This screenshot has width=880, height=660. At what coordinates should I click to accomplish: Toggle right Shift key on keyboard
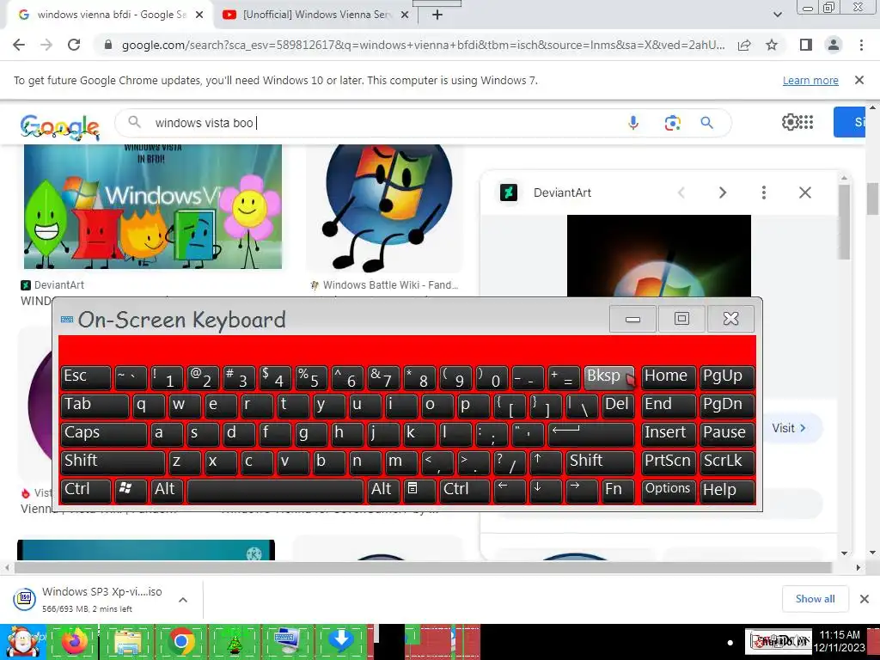tap(600, 462)
